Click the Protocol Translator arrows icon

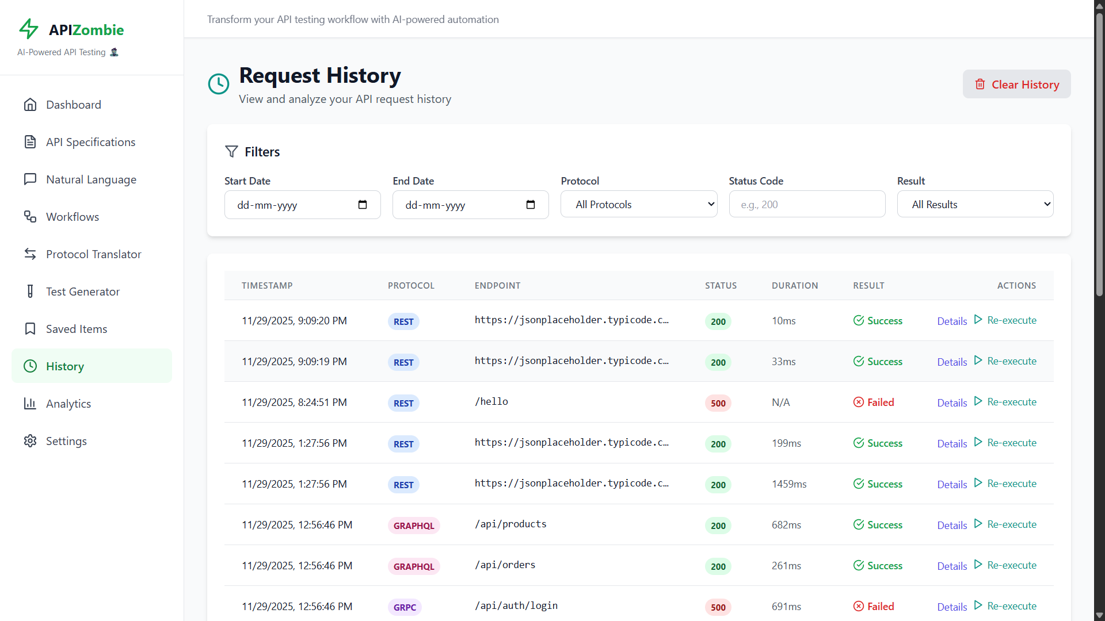pos(30,254)
